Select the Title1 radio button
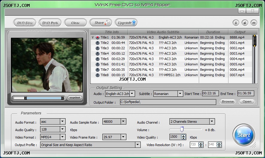This screenshot has width=265, height=158. coord(98,37)
